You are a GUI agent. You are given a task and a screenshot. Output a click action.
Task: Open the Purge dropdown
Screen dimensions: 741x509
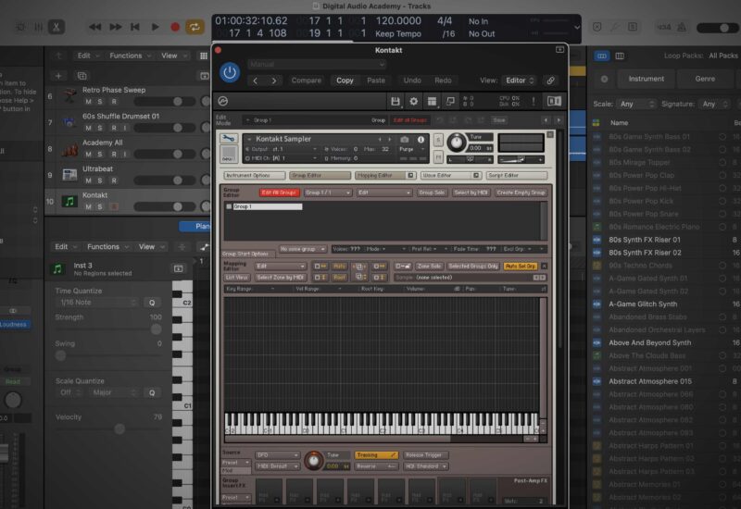[x=411, y=149]
